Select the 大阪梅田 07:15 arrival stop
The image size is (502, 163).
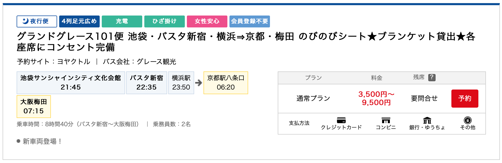[x=33, y=107]
